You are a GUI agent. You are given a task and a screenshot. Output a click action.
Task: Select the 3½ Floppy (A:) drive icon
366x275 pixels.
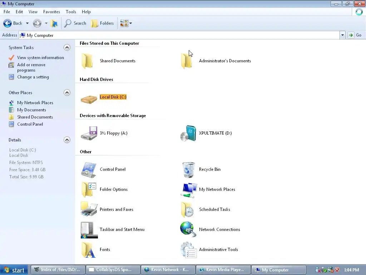point(89,133)
